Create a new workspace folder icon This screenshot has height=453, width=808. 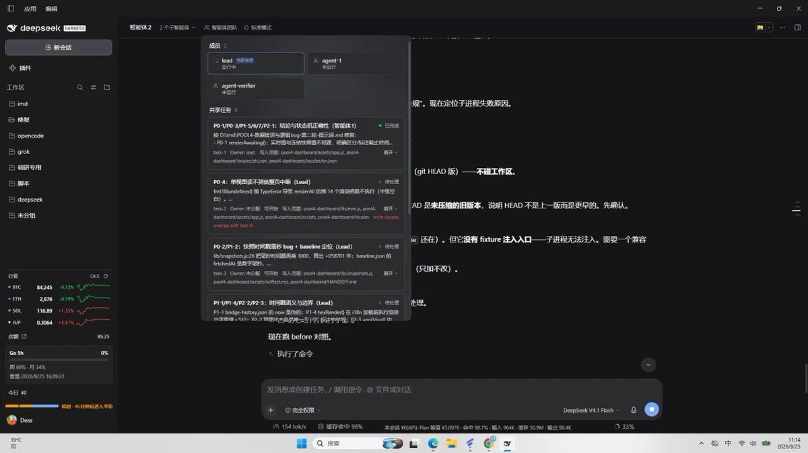[106, 87]
